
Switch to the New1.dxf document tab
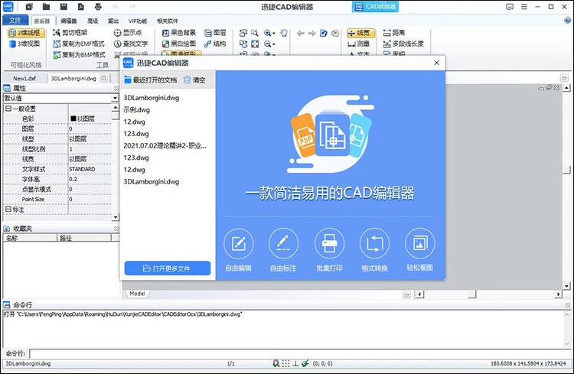[24, 78]
